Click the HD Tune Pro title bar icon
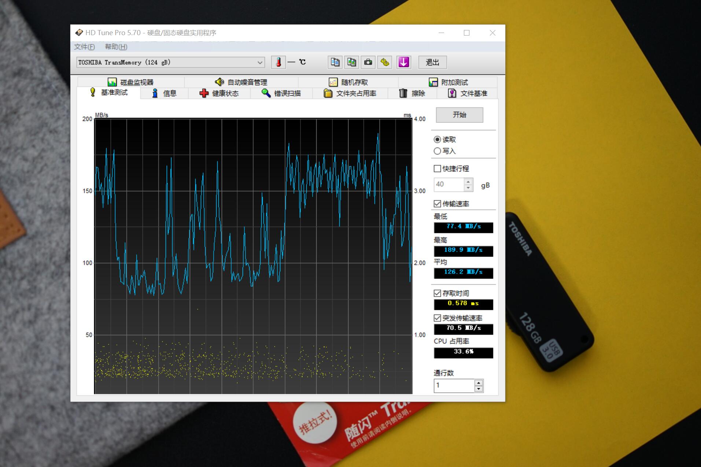Viewport: 701px width, 467px height. pos(79,33)
